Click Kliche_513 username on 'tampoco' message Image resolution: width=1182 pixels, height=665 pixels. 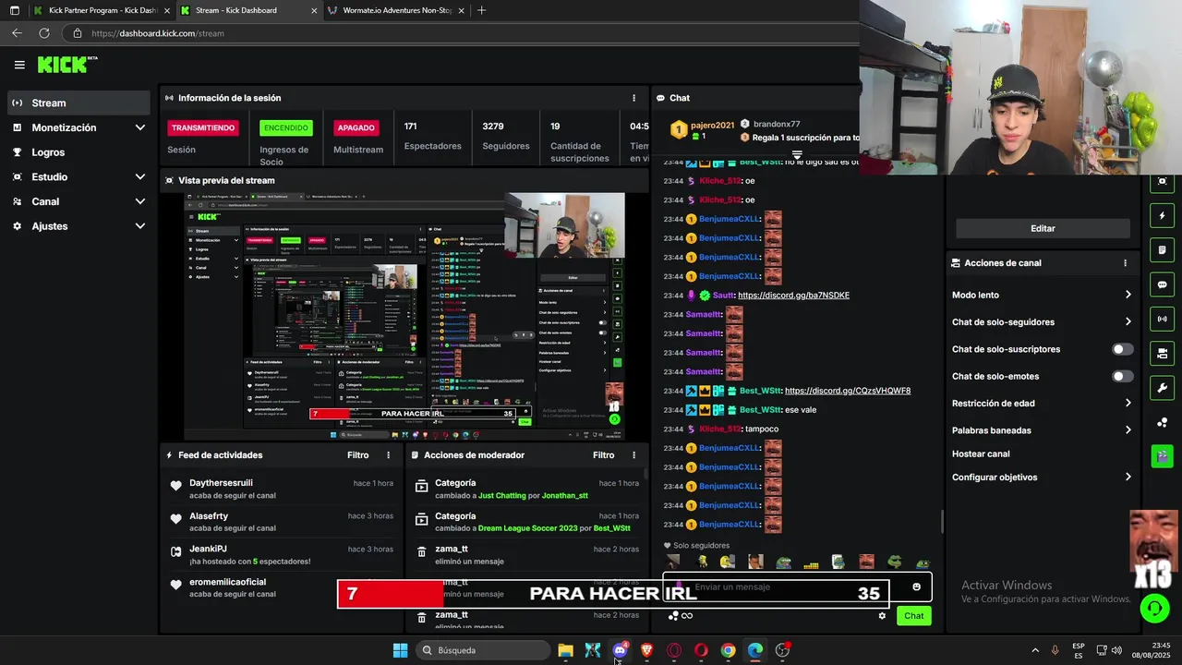720,429
